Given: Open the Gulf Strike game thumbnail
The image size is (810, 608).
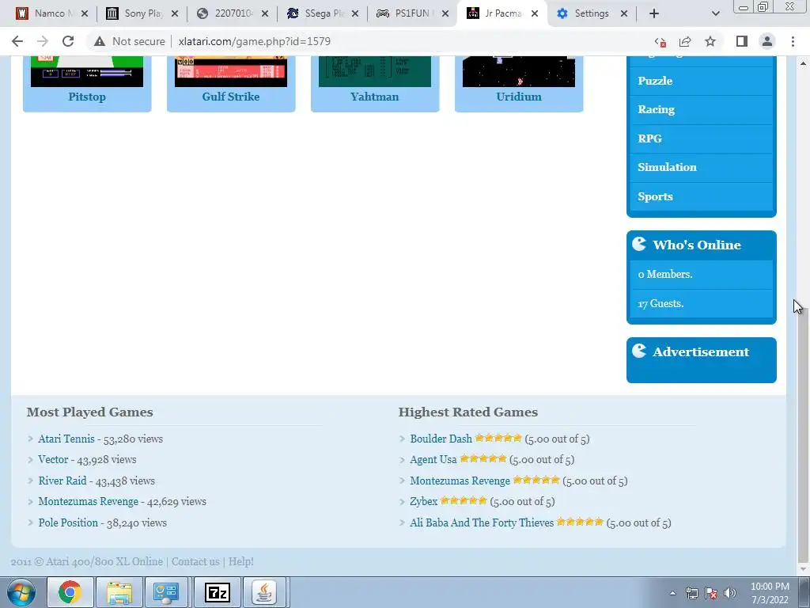Looking at the screenshot, I should click(231, 71).
